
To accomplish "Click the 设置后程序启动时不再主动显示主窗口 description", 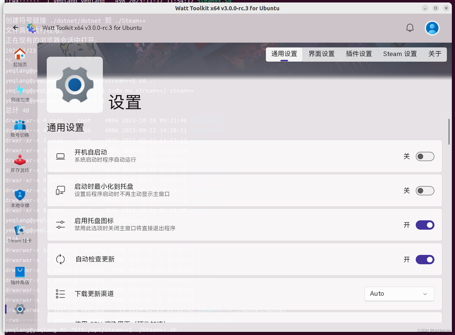I will tap(122, 194).
